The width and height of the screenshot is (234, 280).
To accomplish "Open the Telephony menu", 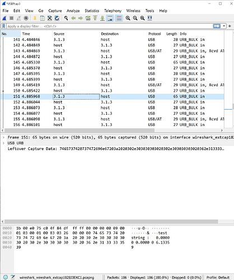I will tap(113, 11).
